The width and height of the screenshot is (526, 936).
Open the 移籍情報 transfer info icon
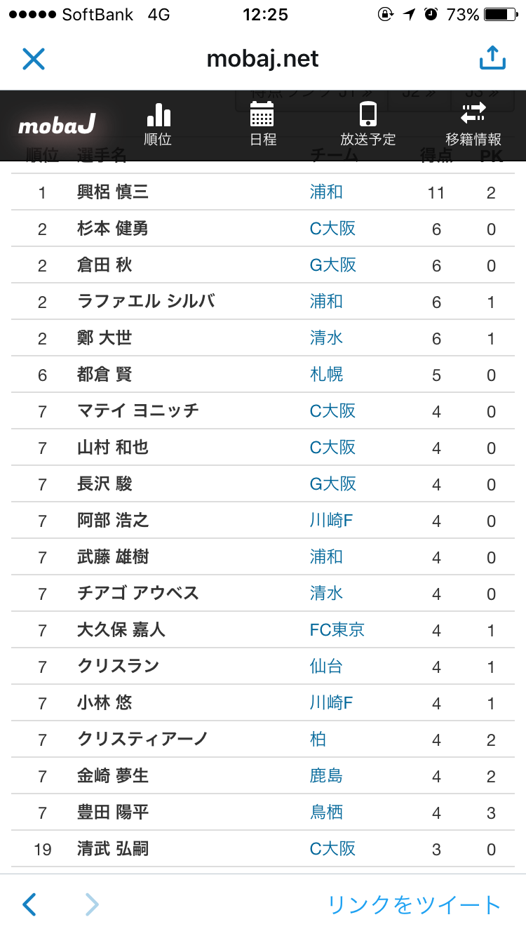(473, 124)
